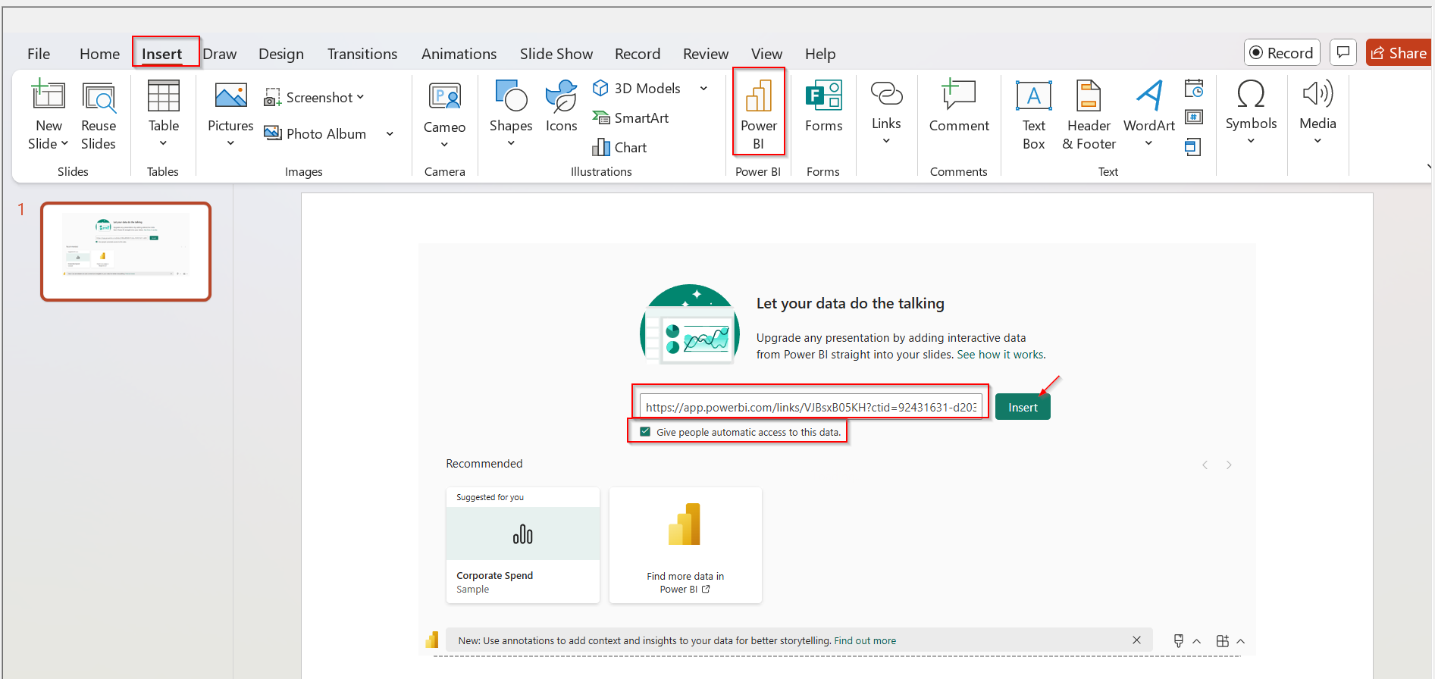Expand the New Slide dropdown arrow
This screenshot has height=679, width=1435.
point(64,143)
